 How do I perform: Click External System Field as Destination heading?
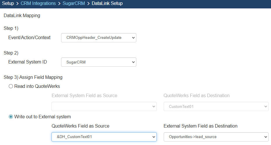(x=200, y=126)
